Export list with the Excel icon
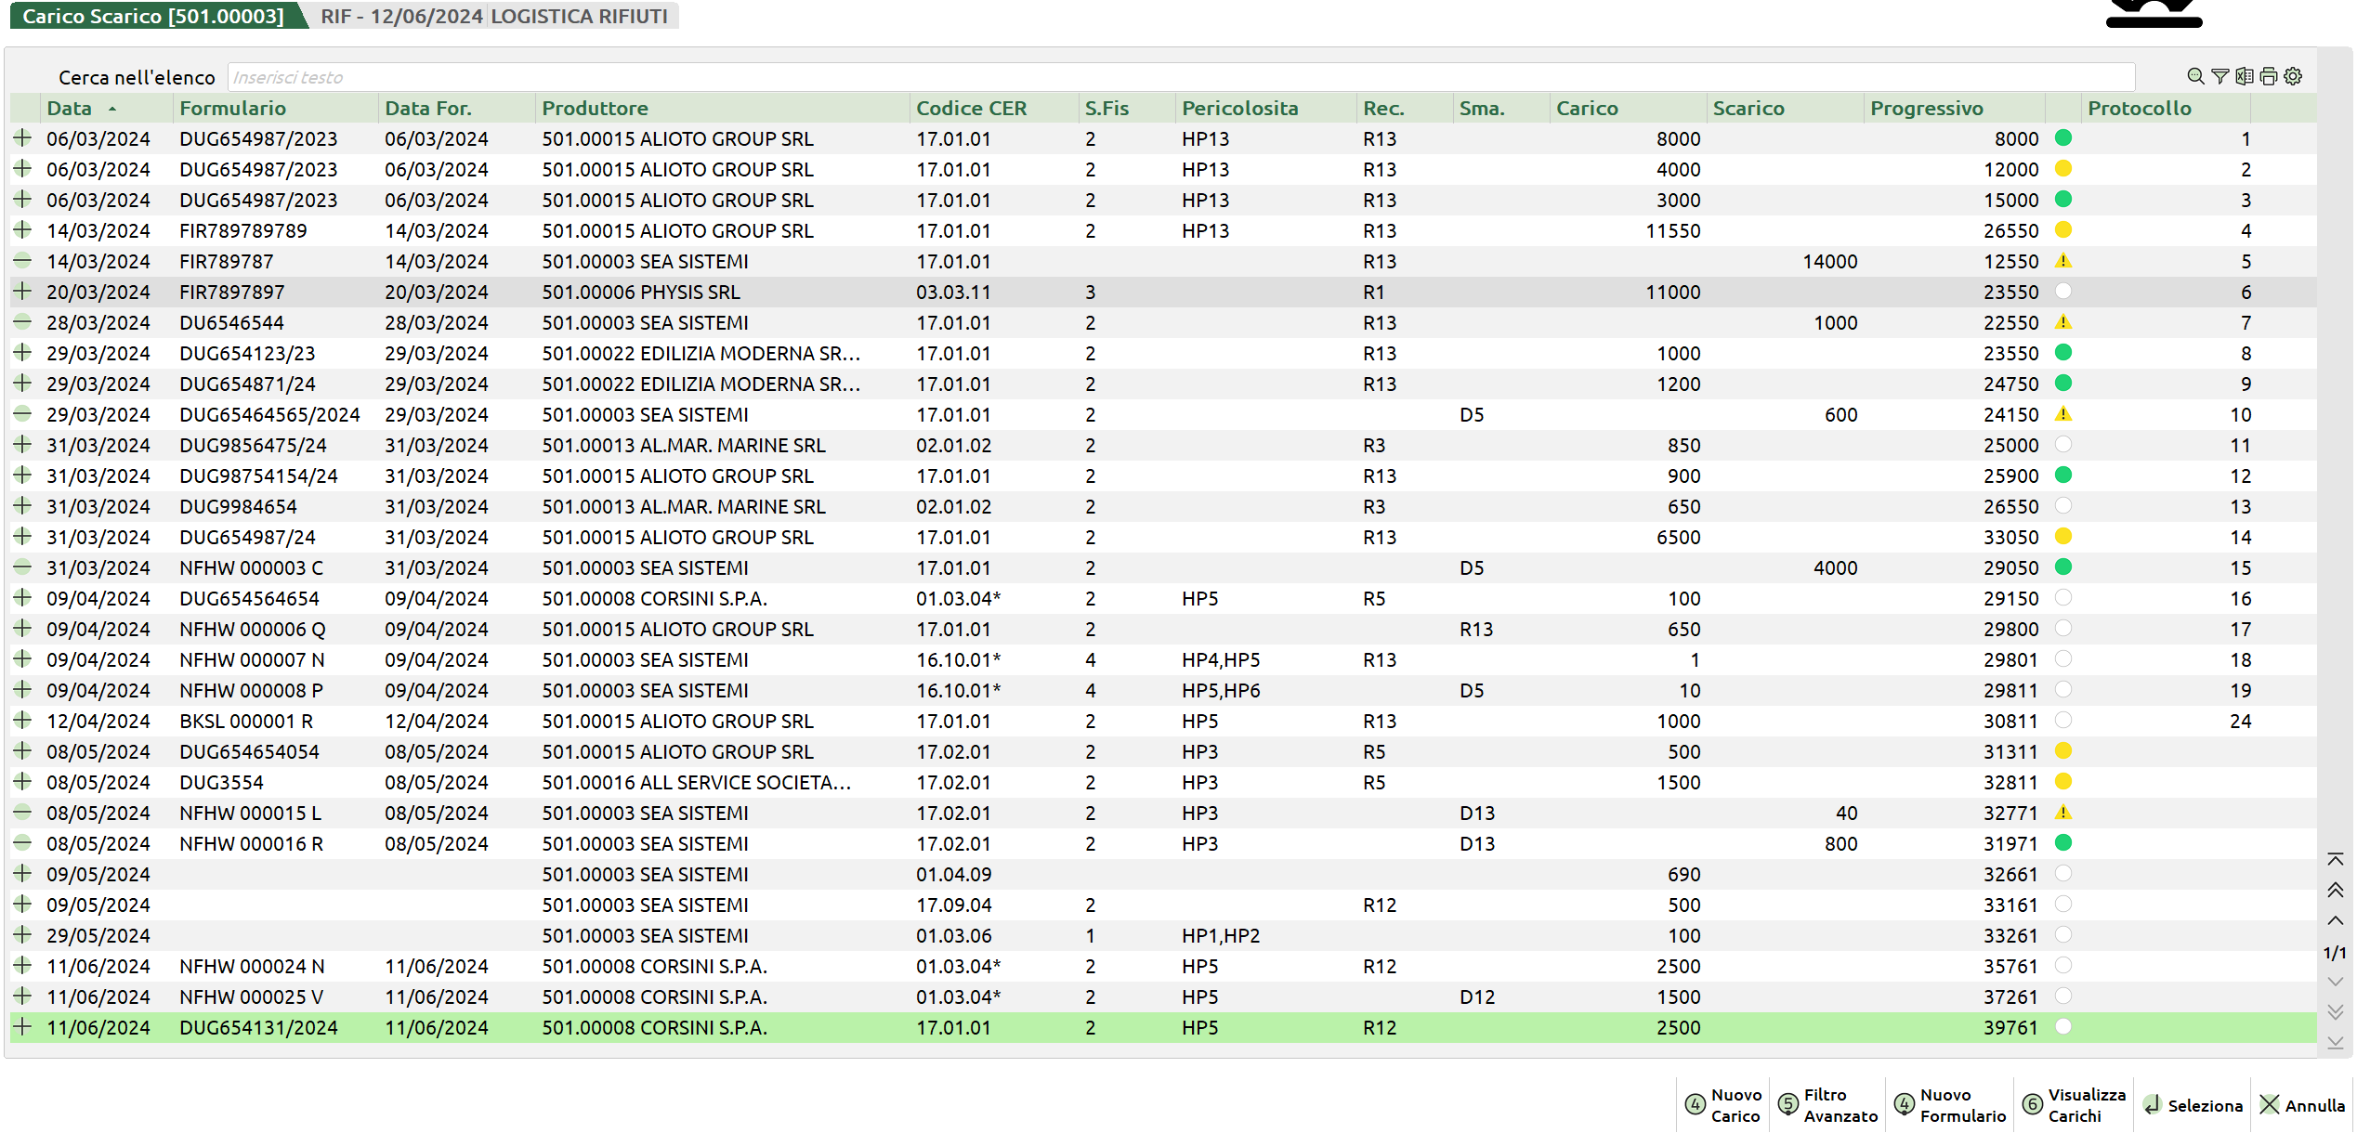 [x=2245, y=76]
